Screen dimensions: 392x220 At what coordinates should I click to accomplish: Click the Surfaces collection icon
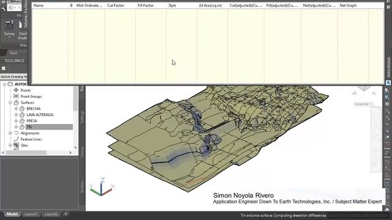click(17, 103)
